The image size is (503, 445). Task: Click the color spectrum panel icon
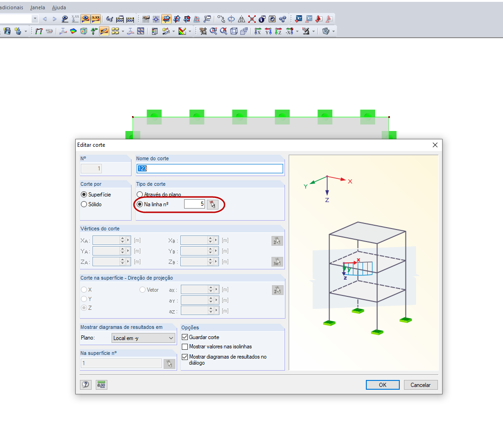pyautogui.click(x=182, y=31)
